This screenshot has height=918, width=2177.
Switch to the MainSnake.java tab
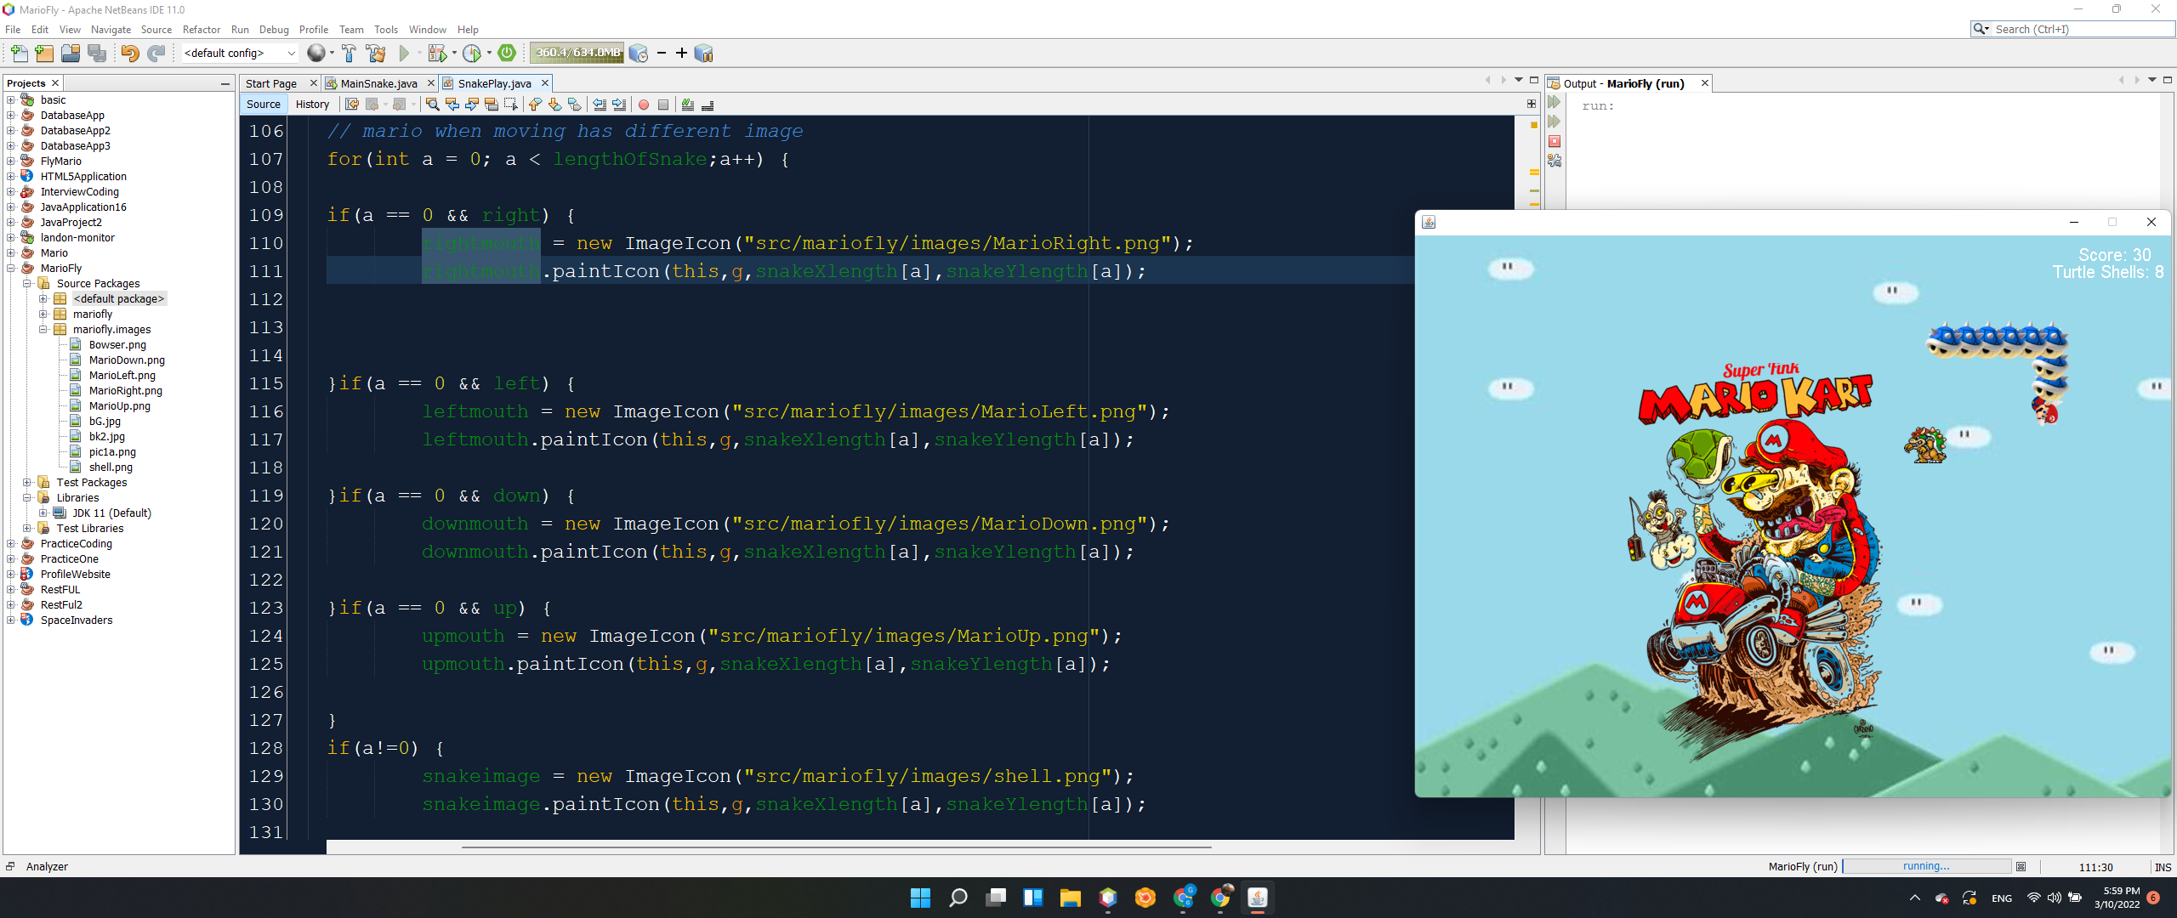coord(378,83)
